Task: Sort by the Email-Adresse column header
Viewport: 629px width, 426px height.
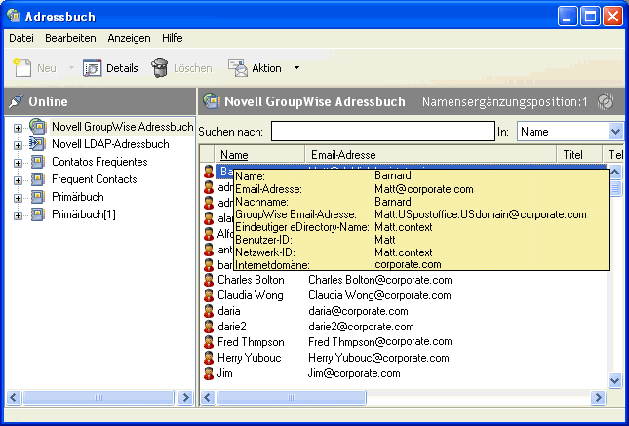Action: 431,154
